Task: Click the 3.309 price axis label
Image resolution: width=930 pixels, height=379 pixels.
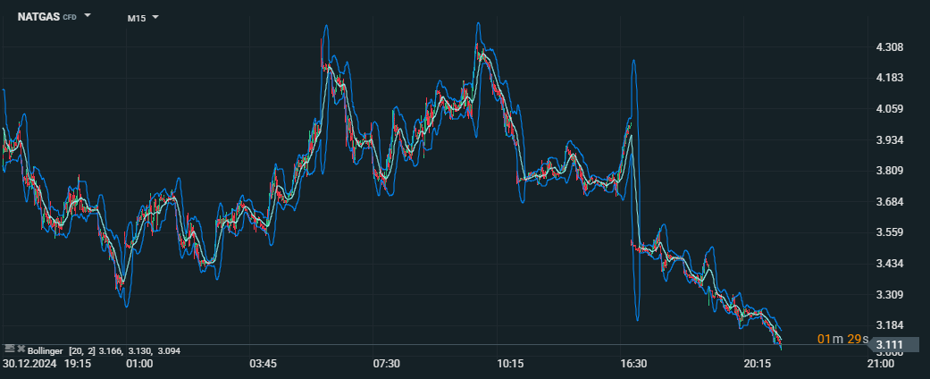Action: 889,294
